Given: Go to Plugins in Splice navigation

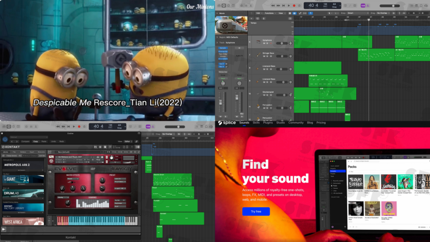Looking at the screenshot, I should coord(268,123).
